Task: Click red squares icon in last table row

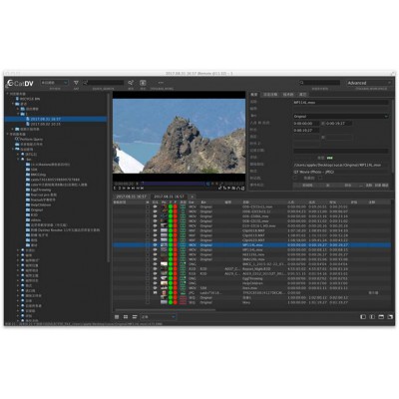Action: point(183,302)
